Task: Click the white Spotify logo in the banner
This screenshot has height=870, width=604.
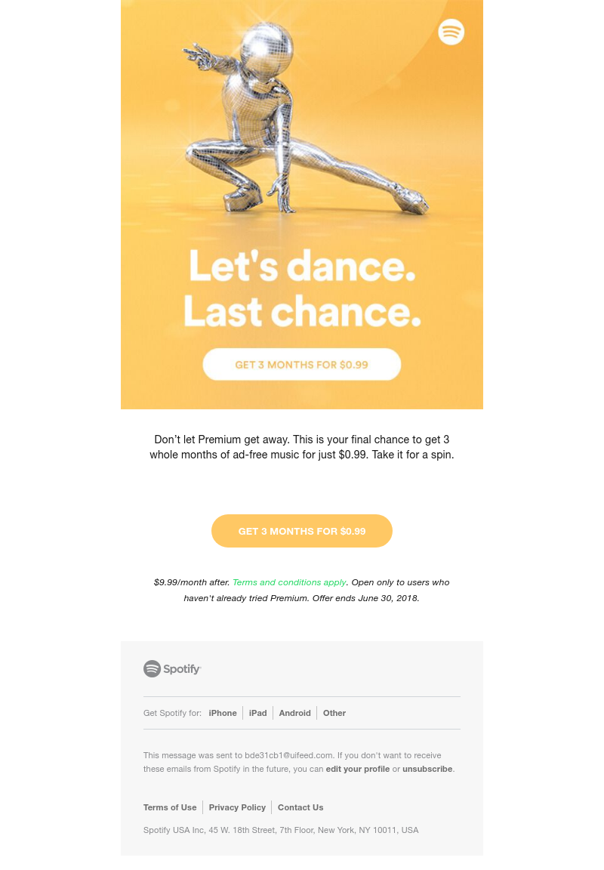Action: (451, 32)
